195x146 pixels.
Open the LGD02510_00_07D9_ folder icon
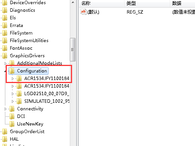pos(19,94)
